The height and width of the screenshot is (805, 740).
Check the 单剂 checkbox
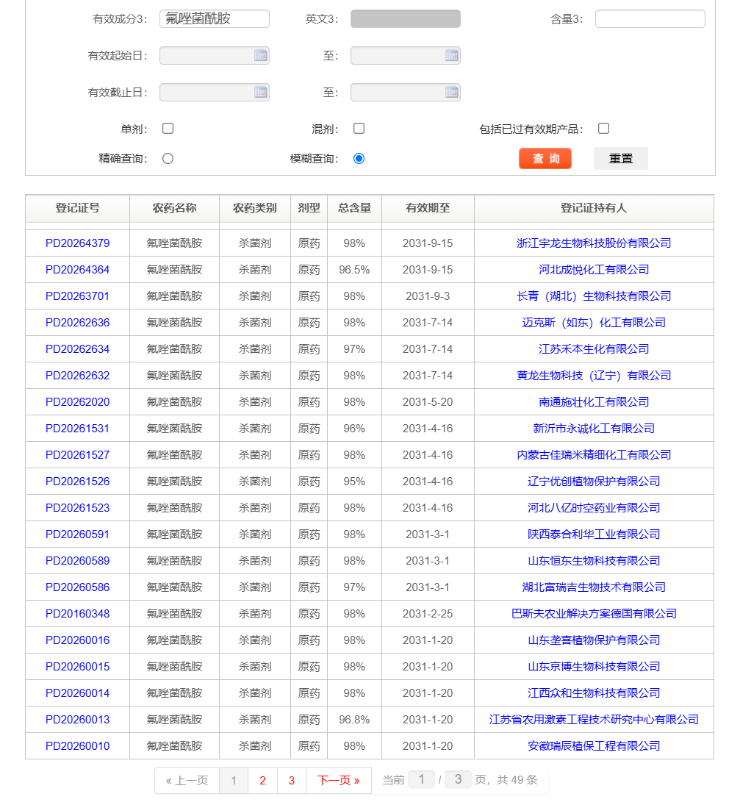tap(168, 129)
